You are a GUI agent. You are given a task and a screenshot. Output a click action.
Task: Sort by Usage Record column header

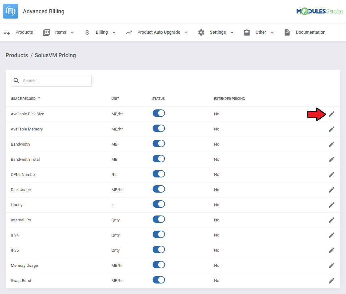(23, 99)
